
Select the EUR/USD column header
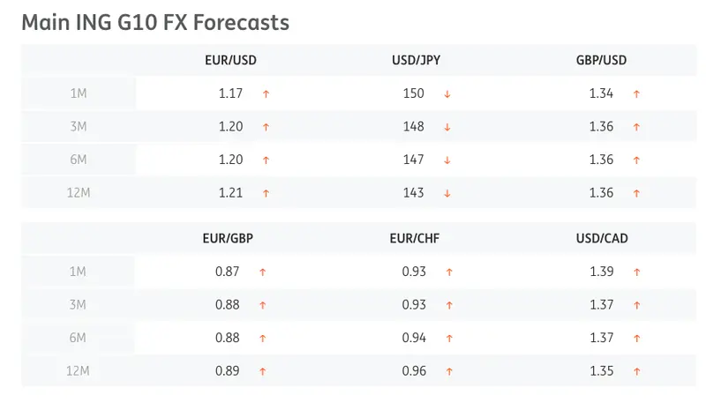tap(230, 61)
